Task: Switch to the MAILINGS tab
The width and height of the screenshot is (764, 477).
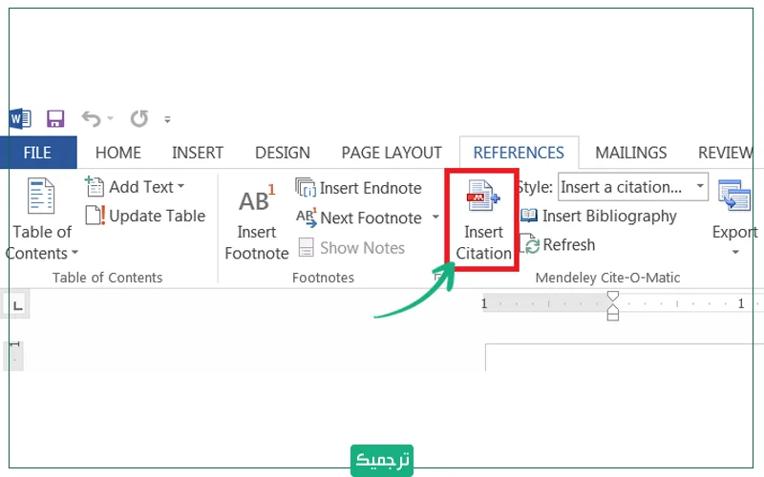Action: 630,153
